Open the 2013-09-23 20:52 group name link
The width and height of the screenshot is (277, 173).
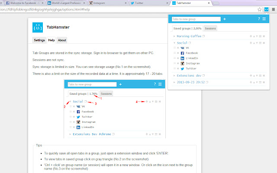[191, 82]
